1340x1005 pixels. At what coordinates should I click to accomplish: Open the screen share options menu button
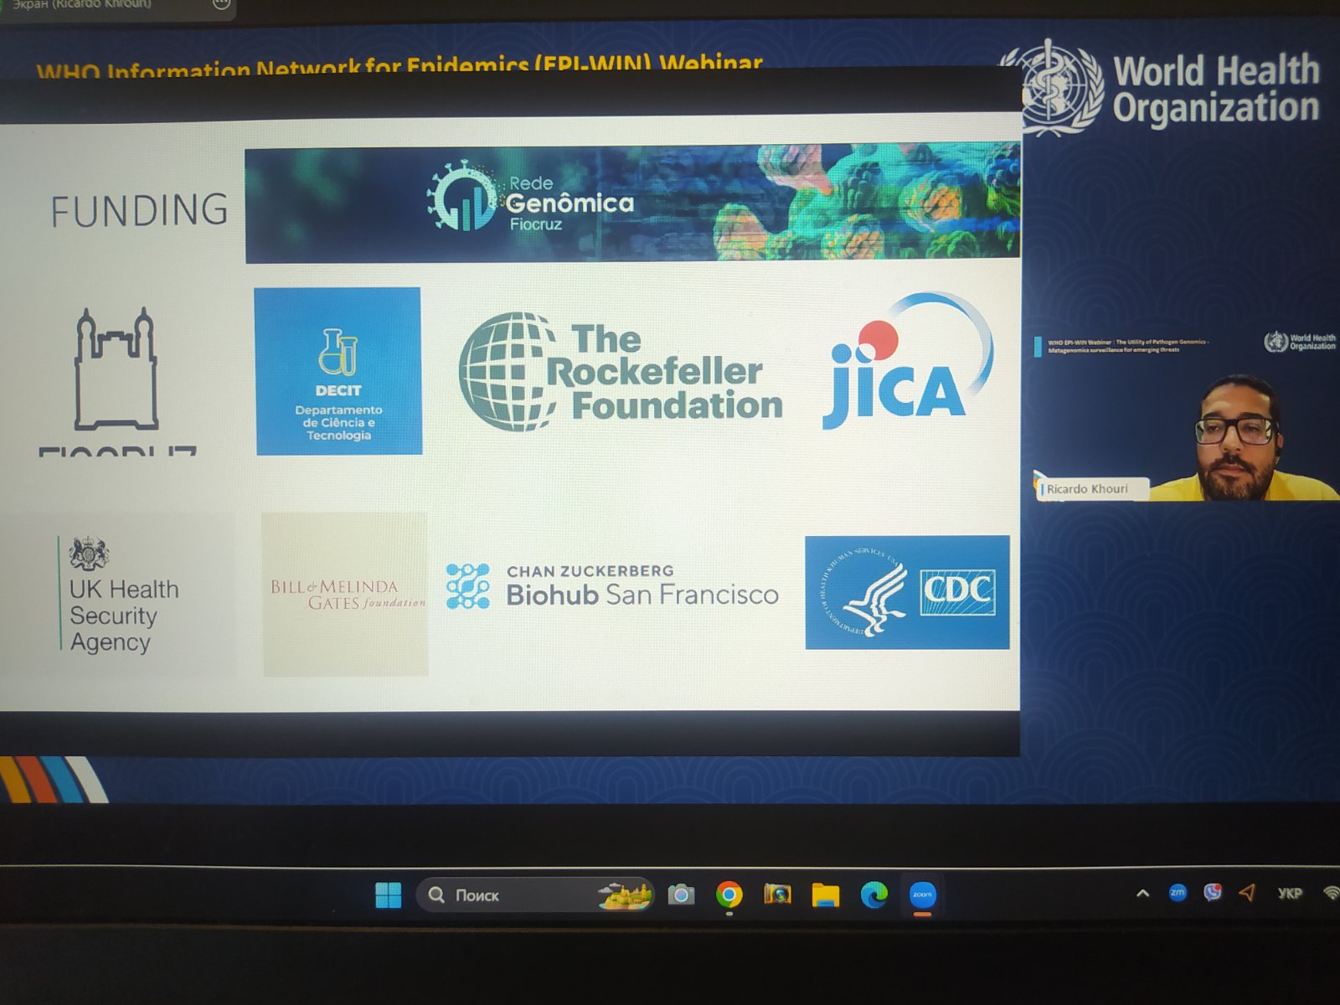point(221,4)
